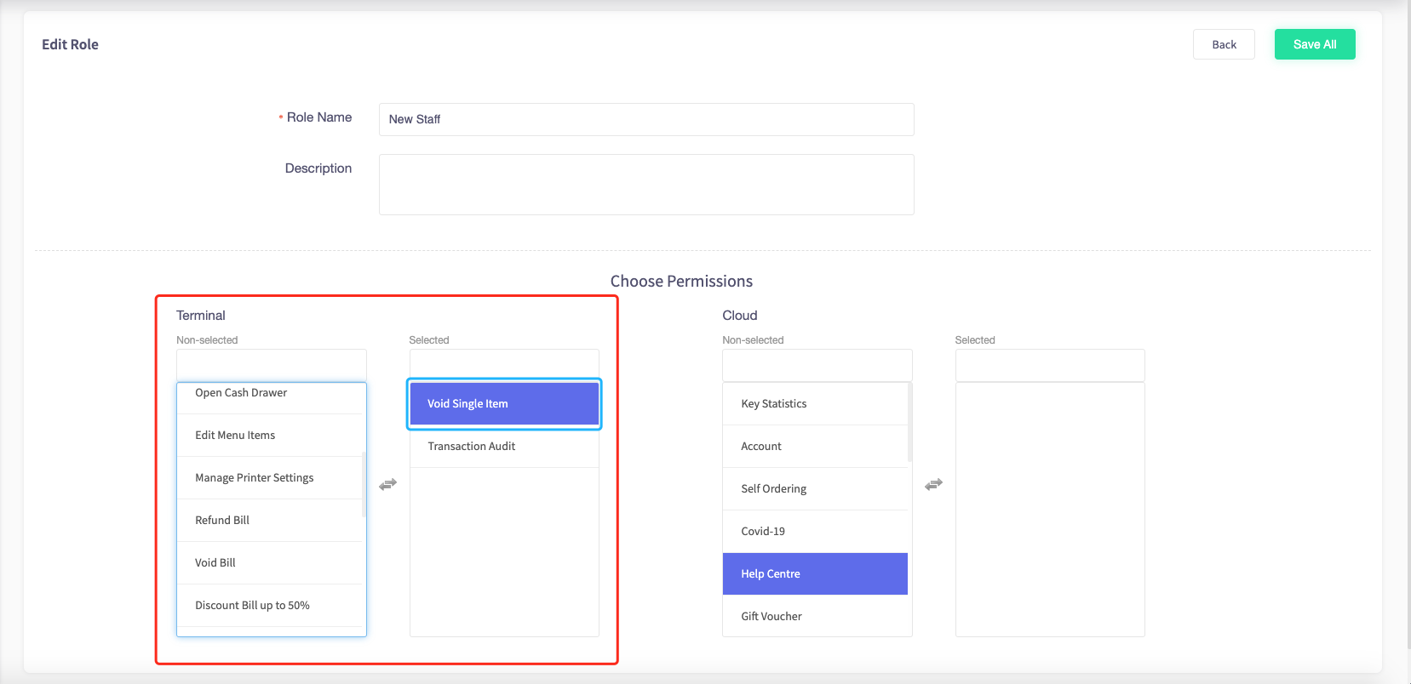This screenshot has height=684, width=1411.
Task: Select Gift Voucher cloud permission
Action: (815, 616)
